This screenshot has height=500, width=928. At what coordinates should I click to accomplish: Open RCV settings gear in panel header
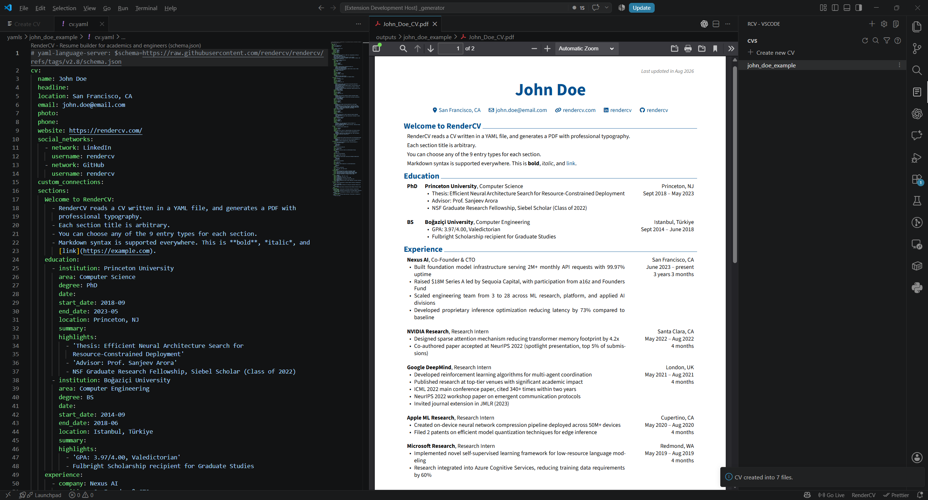point(884,24)
